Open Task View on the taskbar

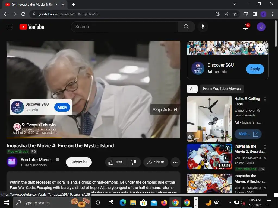pos(111,203)
